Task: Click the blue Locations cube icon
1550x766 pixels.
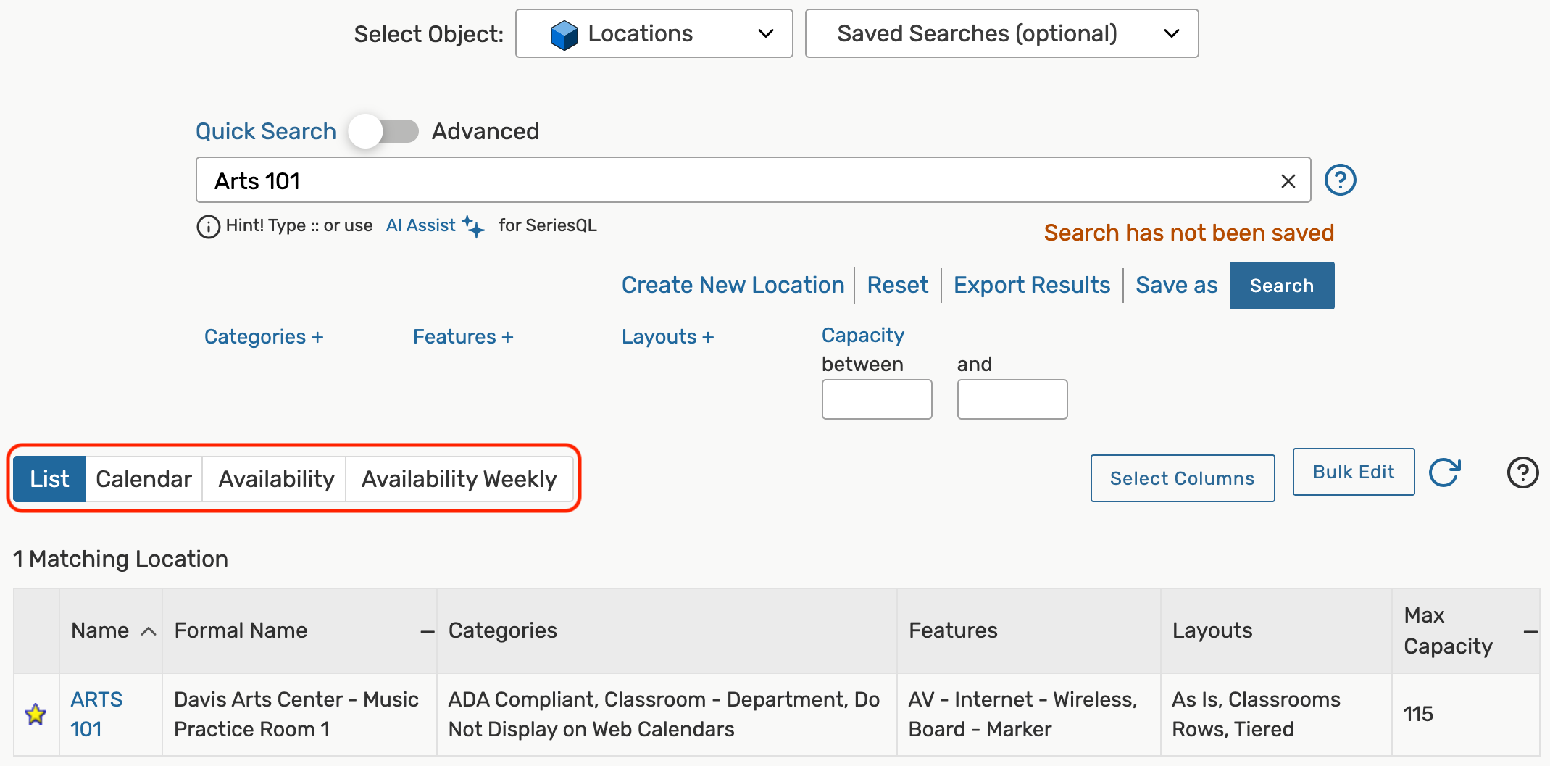Action: point(563,33)
